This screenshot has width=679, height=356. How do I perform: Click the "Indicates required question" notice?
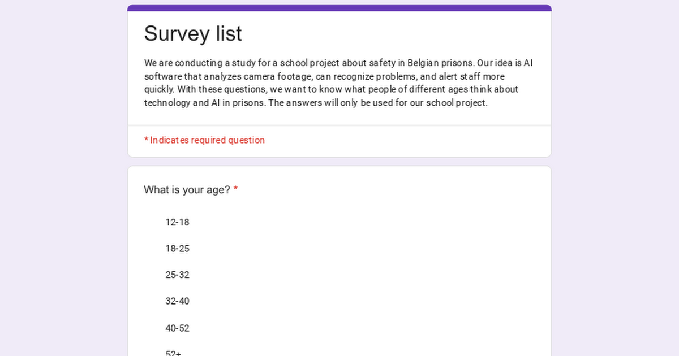(x=207, y=140)
